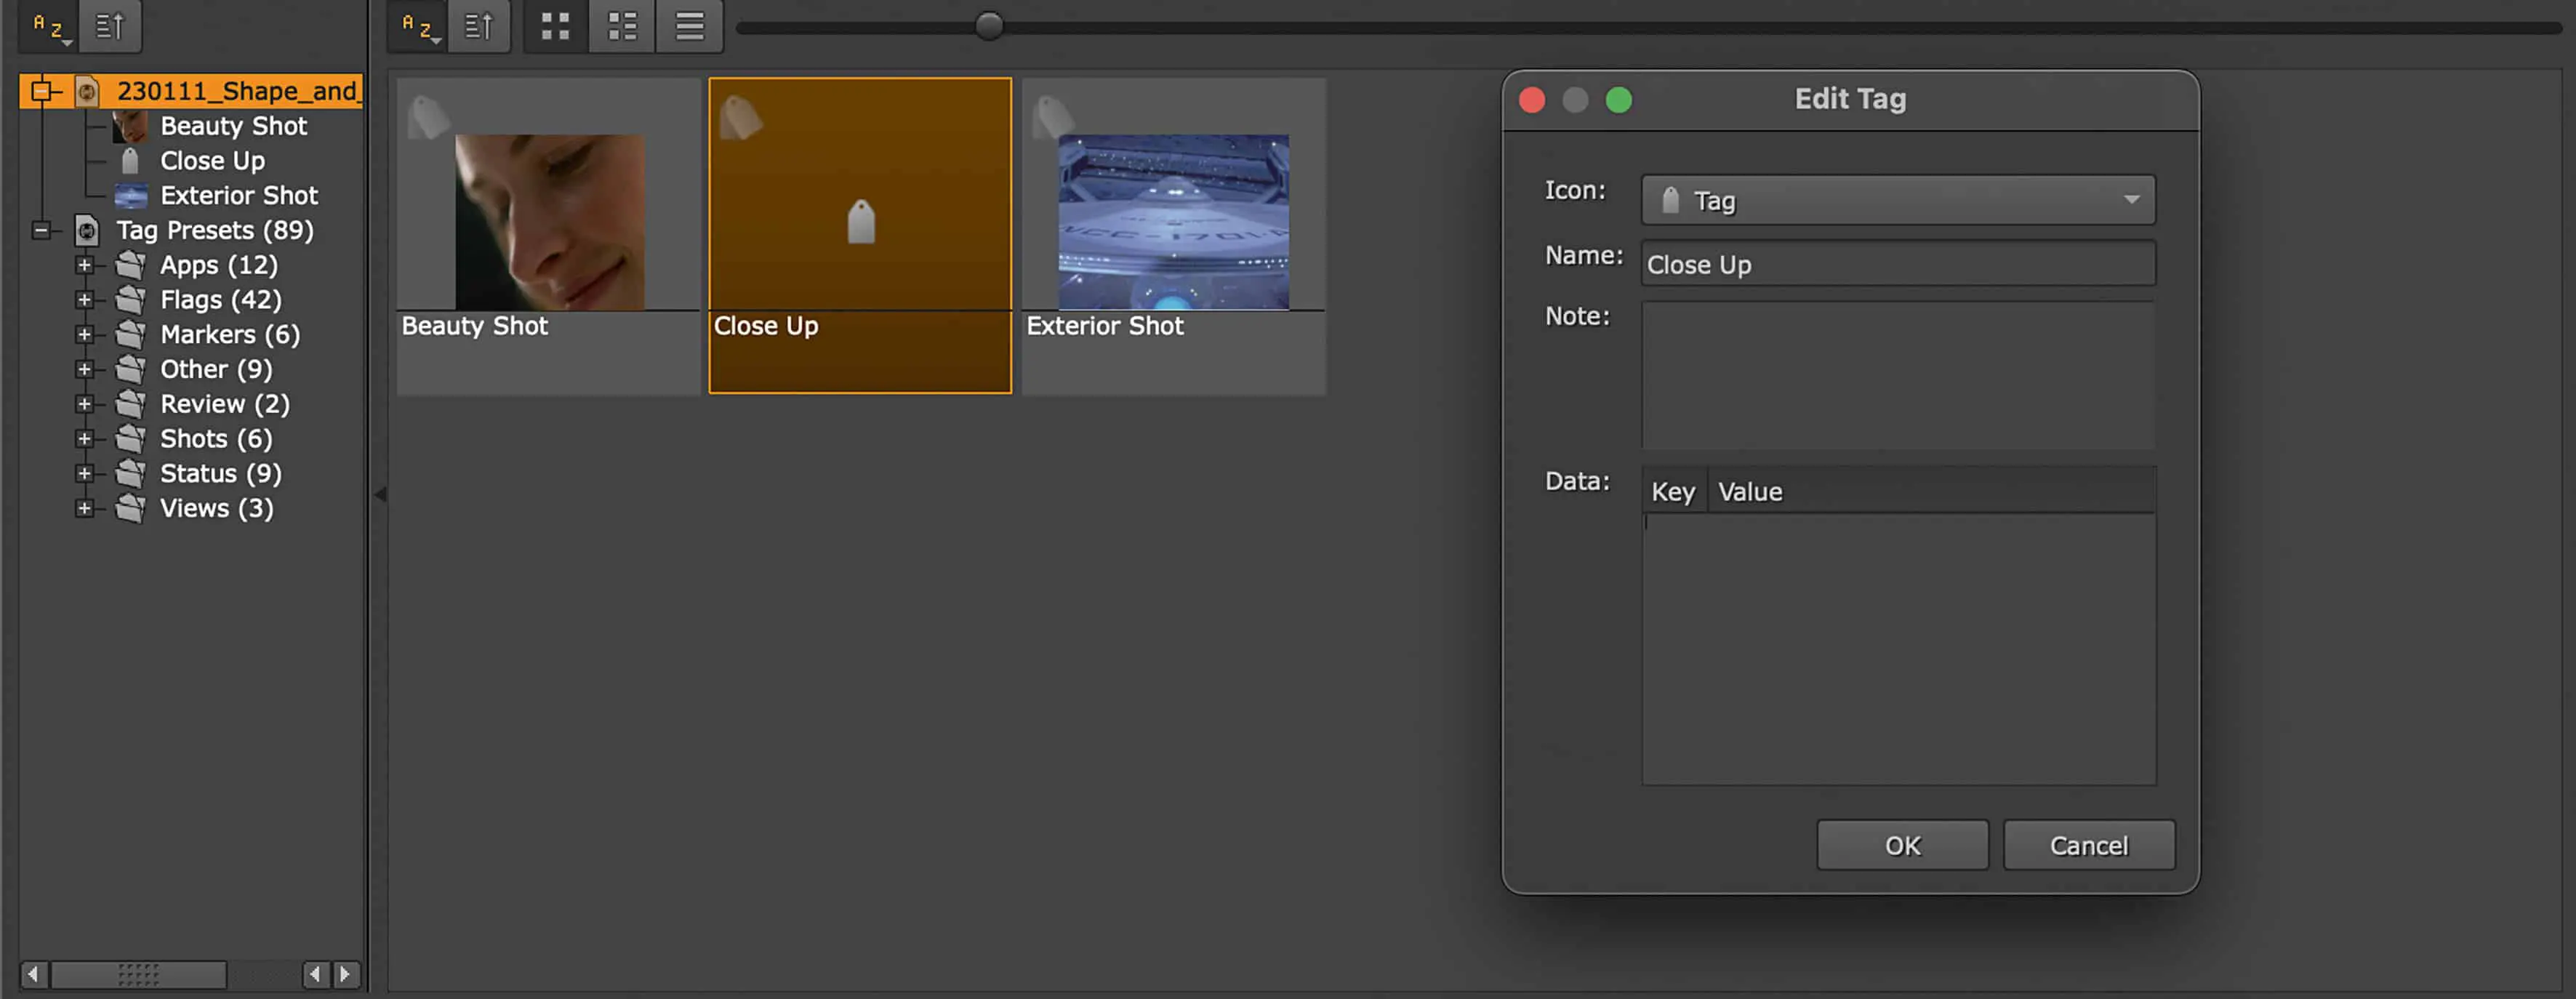
Task: Click tag icon on Beauty Shot thumbnail
Action: click(428, 117)
